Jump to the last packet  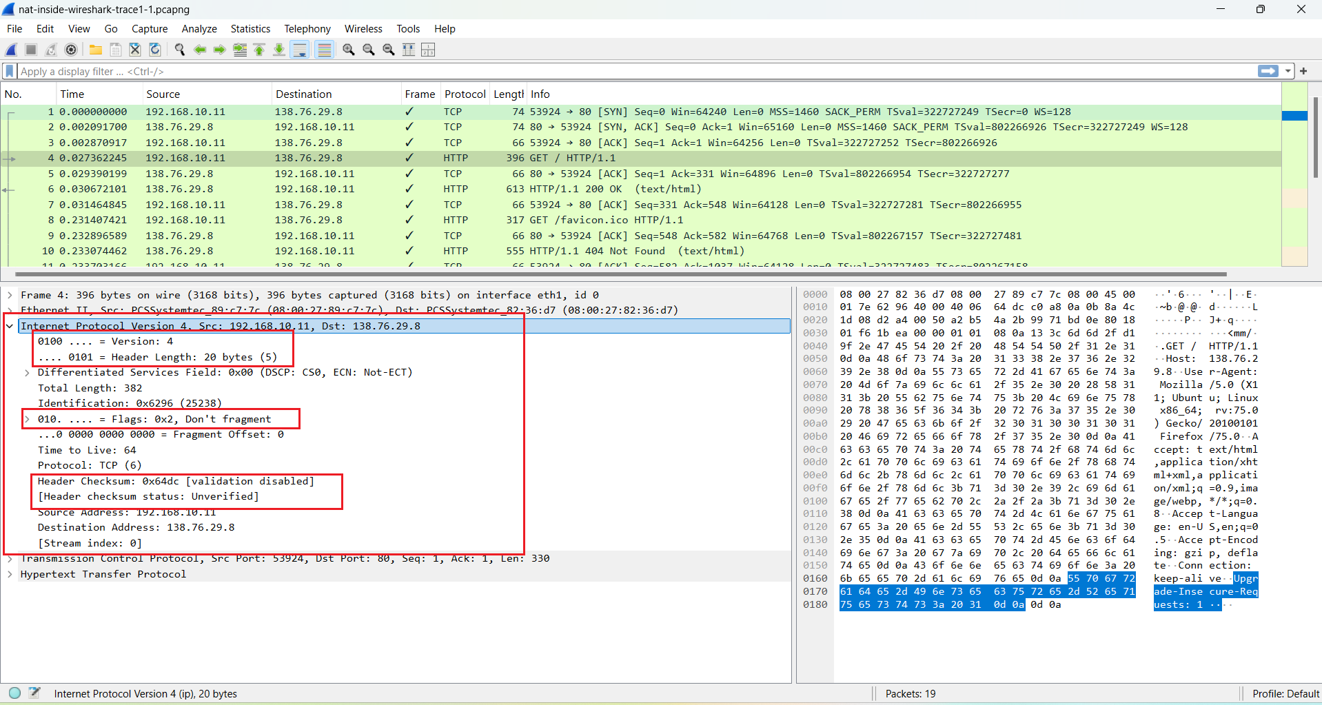[279, 50]
